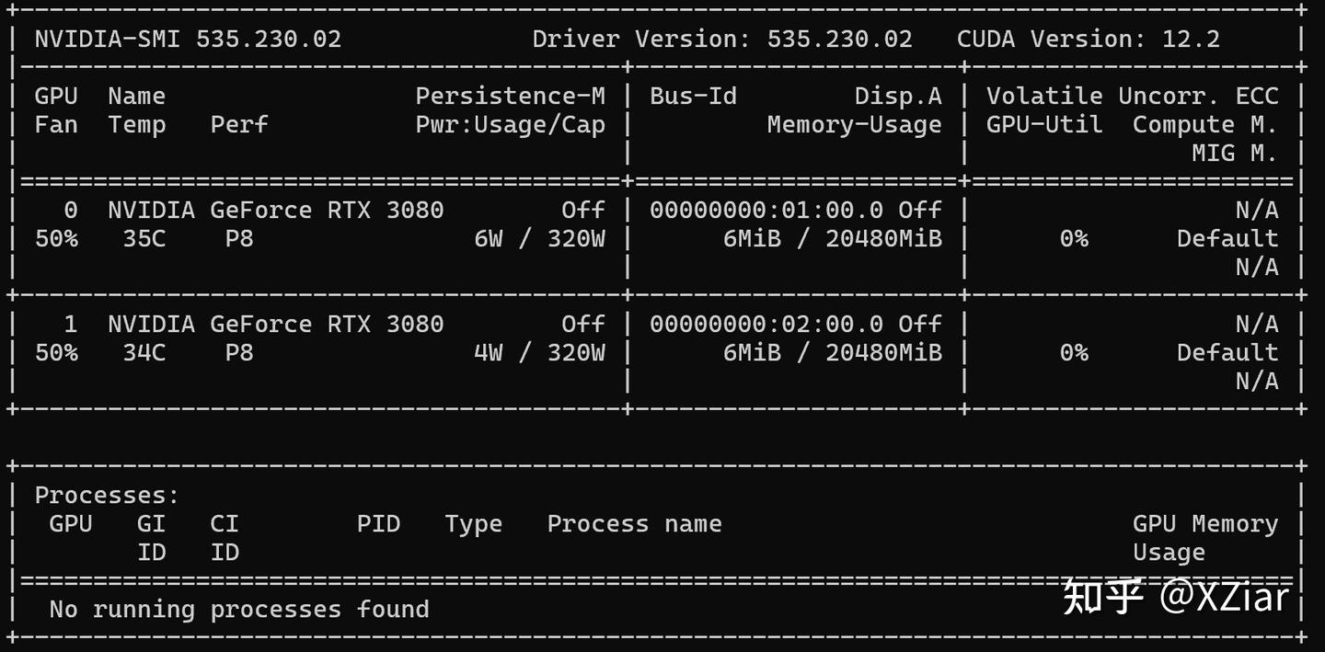Click the "GI" column header
Screen dimensions: 1325x652
[x=152, y=523]
